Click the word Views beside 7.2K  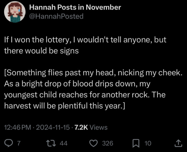[x=99, y=127]
